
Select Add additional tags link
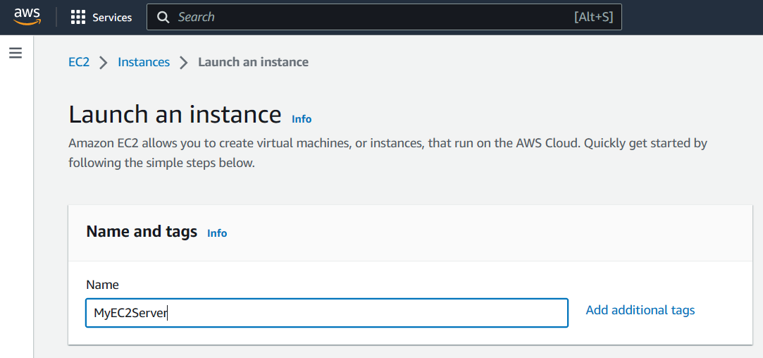pos(640,310)
